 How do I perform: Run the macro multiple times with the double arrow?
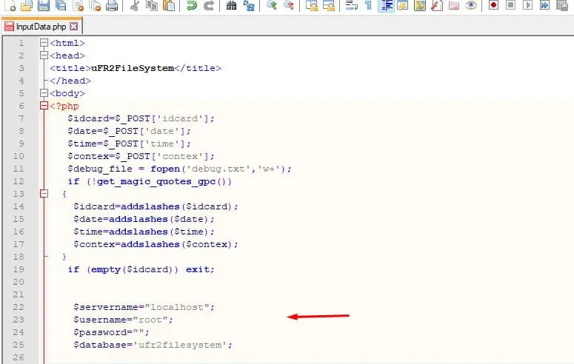coord(544,5)
